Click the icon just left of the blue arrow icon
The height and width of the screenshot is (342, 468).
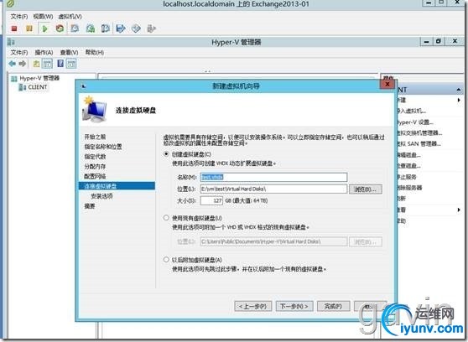coord(106,28)
